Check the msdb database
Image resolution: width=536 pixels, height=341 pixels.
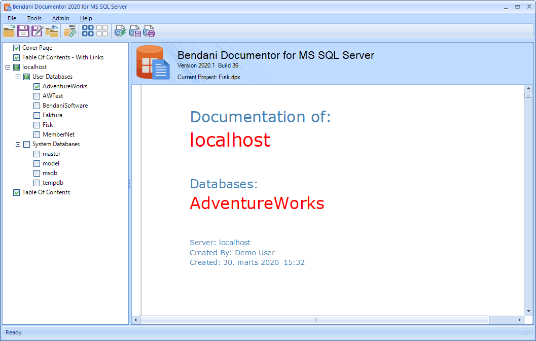click(37, 173)
